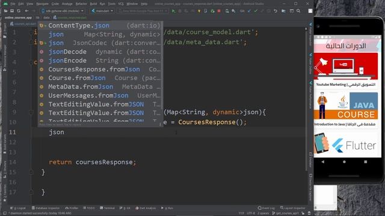Viewport: 385px width, 216px height.
Task: Click the UTF-8 encoding status entry
Action: (x=251, y=214)
